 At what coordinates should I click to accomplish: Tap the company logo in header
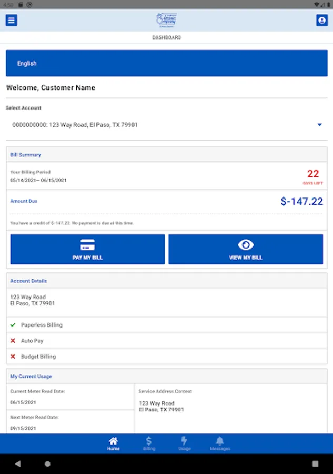pyautogui.click(x=166, y=20)
